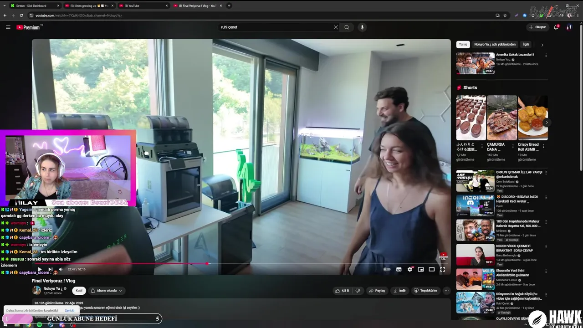
Task: Open options for Amerika Sokak Lezzetleri
Action: tap(546, 55)
